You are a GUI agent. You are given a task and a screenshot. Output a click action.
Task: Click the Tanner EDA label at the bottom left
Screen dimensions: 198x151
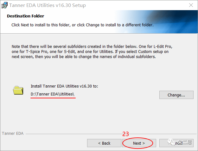click(x=13, y=134)
